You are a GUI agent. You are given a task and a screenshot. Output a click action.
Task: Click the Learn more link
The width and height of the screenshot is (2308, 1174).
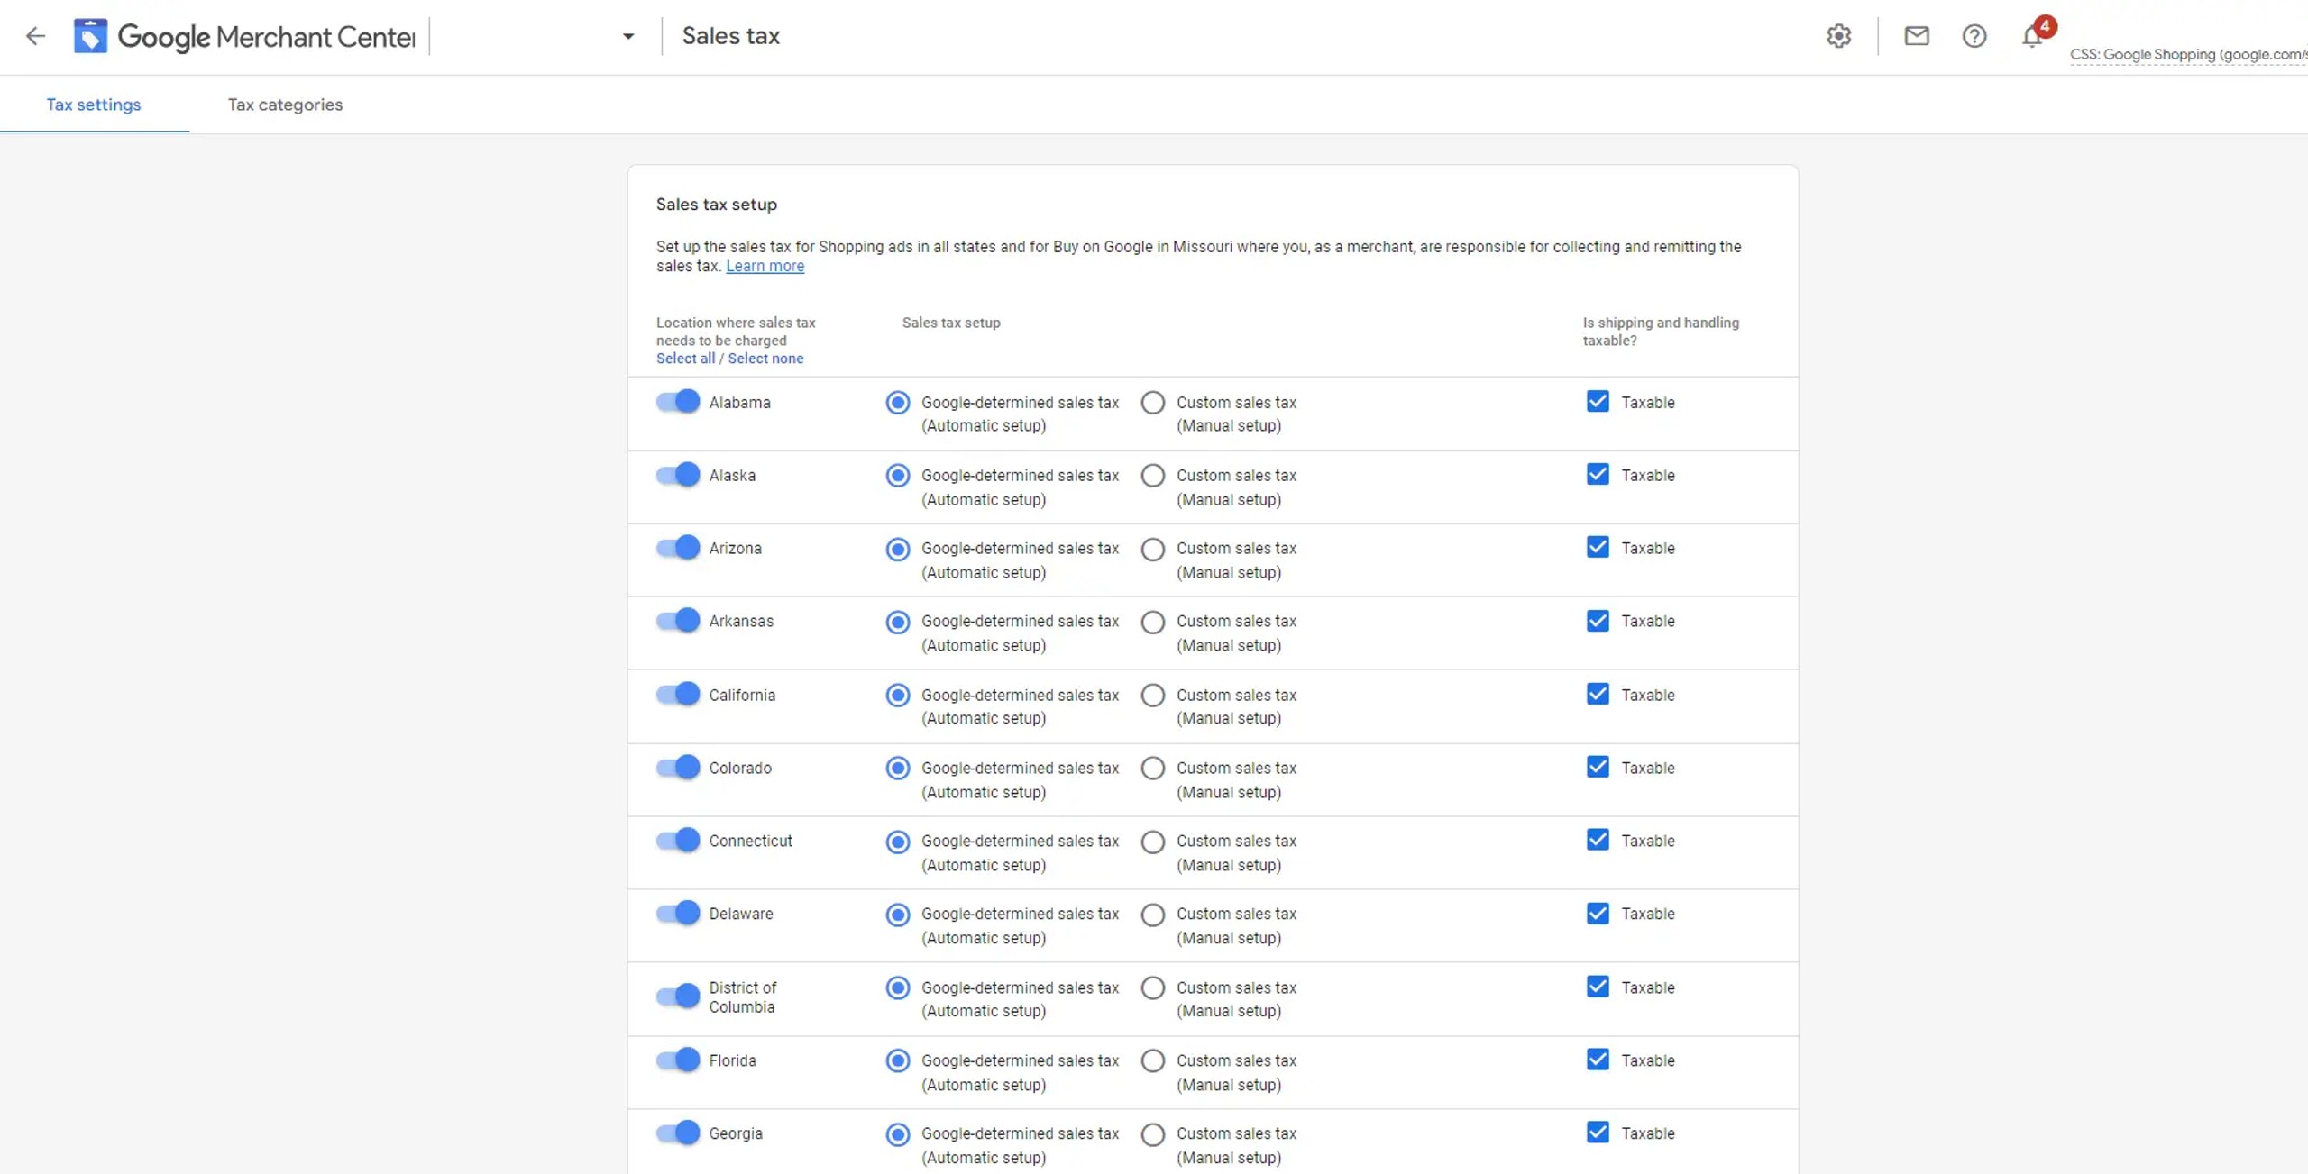[765, 266]
